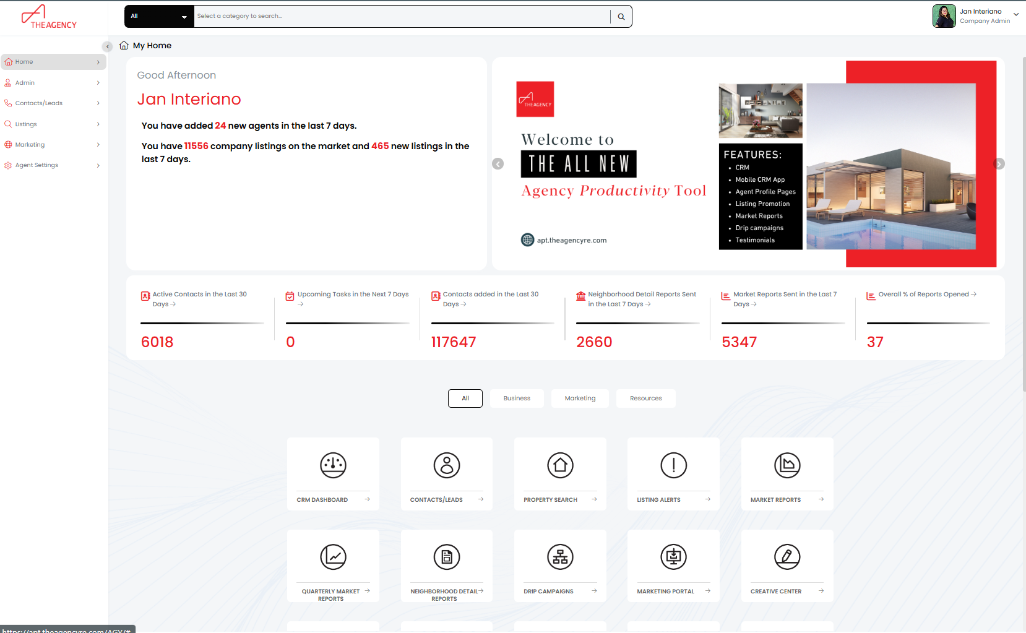Open the Quarterly Market Reports graph icon
Image resolution: width=1026 pixels, height=633 pixels.
333,557
